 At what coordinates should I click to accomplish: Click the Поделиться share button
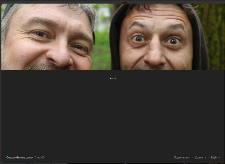[182, 158]
